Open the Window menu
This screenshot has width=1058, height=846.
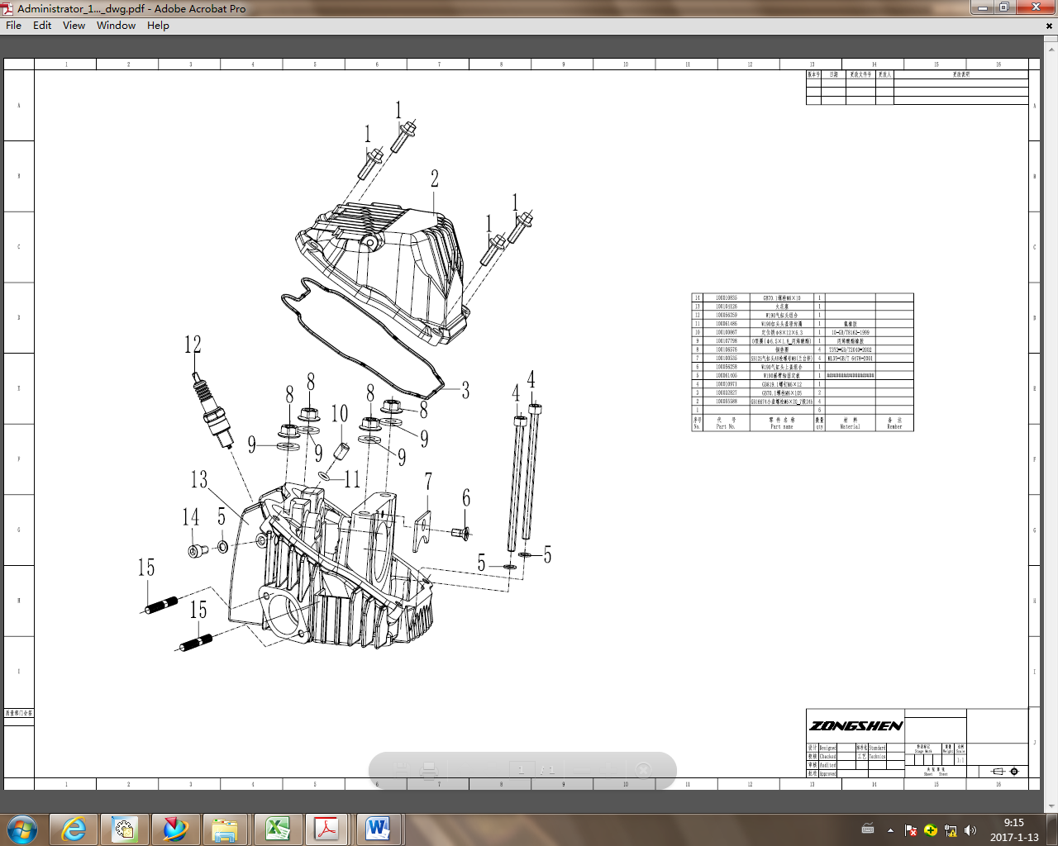click(116, 26)
